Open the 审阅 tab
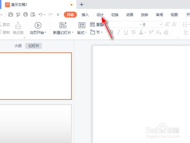Screen dimensions: 190x143 click(x=159, y=15)
